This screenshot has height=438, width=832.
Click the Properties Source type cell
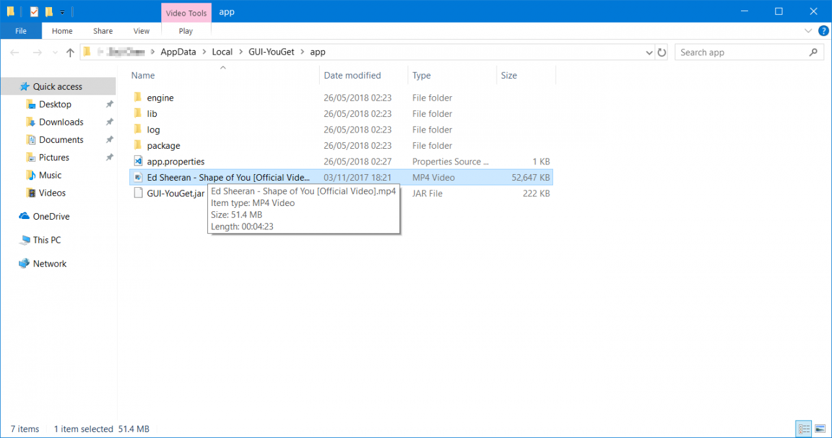tap(452, 161)
